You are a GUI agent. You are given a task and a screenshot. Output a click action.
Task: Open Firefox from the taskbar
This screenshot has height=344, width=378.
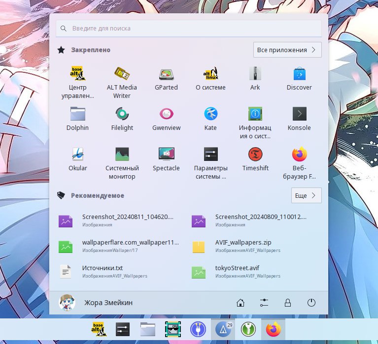pos(273,329)
